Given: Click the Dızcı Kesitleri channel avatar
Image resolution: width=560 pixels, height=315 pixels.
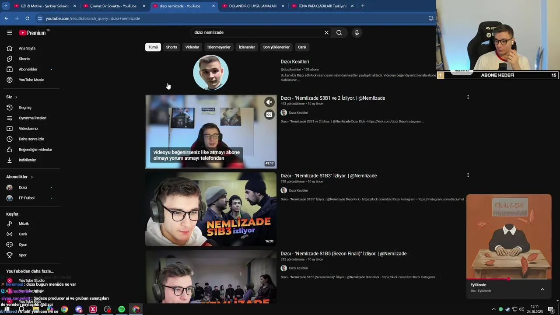Looking at the screenshot, I should (211, 73).
